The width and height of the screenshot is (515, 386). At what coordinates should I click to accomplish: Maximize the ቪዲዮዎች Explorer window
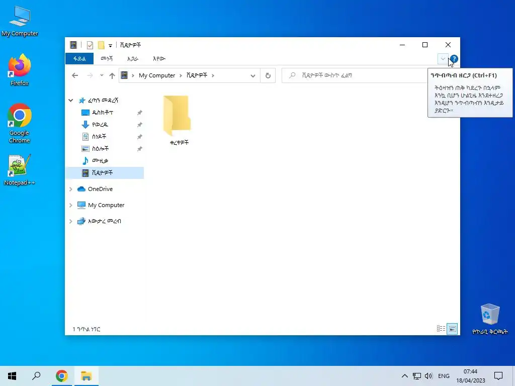coord(425,45)
